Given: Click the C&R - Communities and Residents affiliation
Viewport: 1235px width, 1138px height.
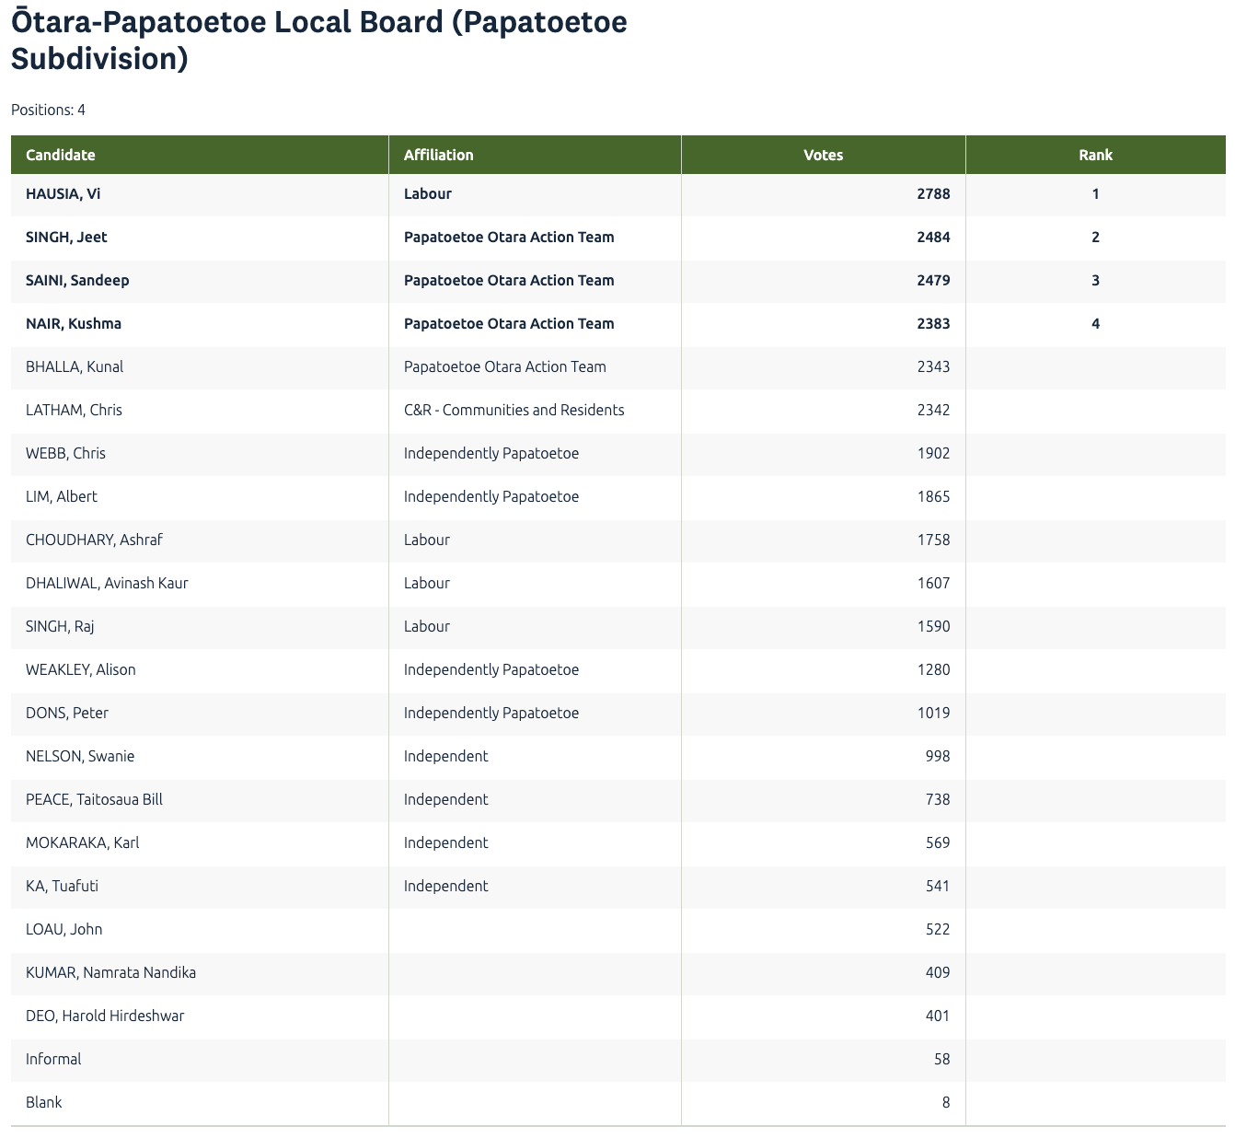Looking at the screenshot, I should coord(514,411).
